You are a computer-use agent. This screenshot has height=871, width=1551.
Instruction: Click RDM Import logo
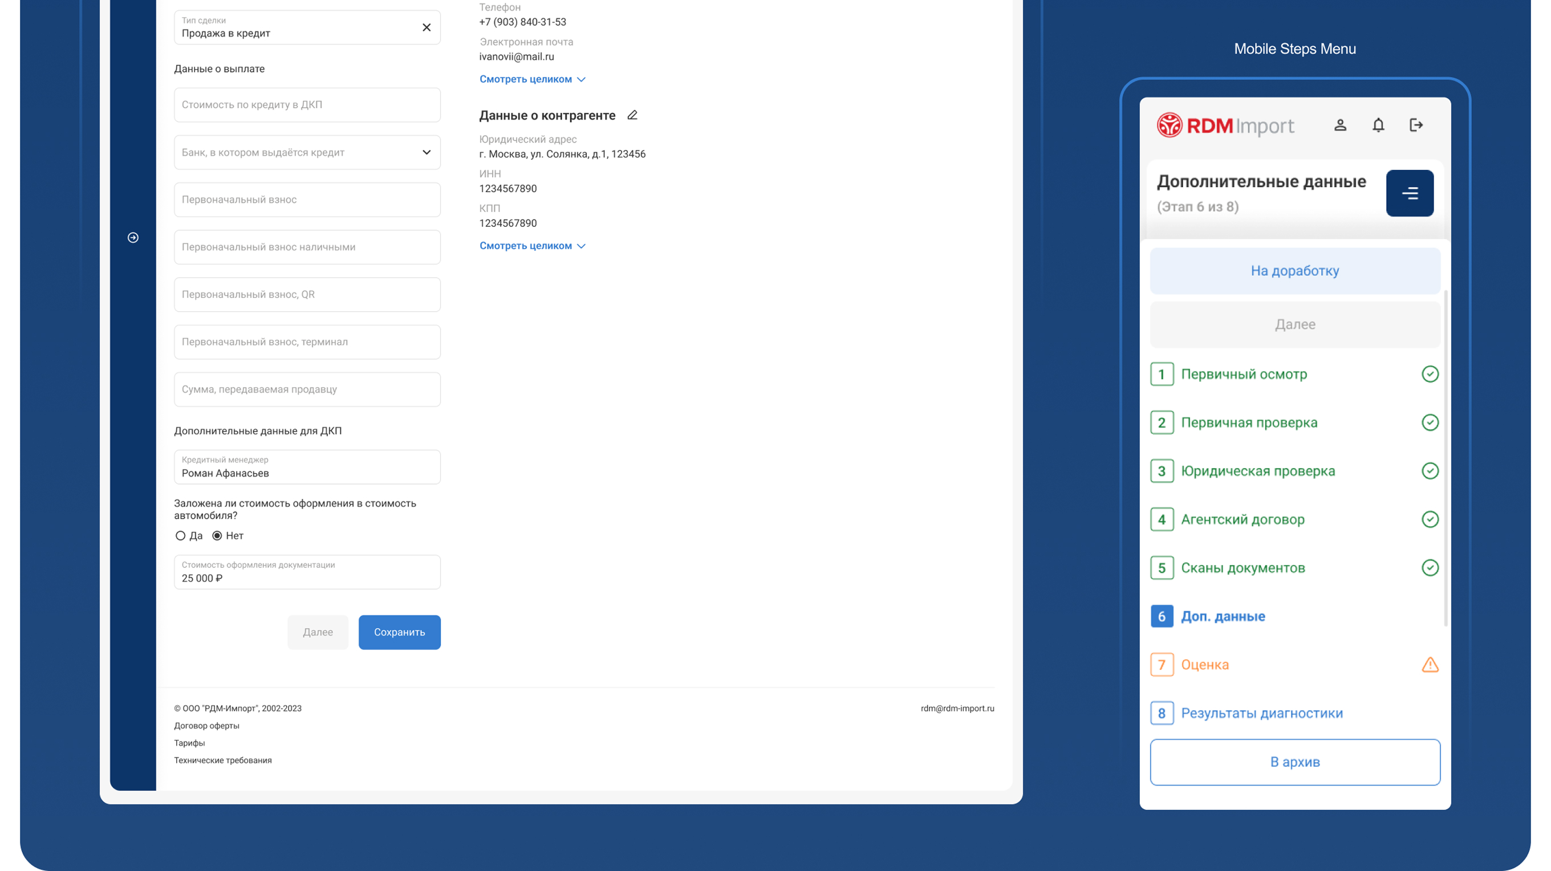coord(1225,125)
